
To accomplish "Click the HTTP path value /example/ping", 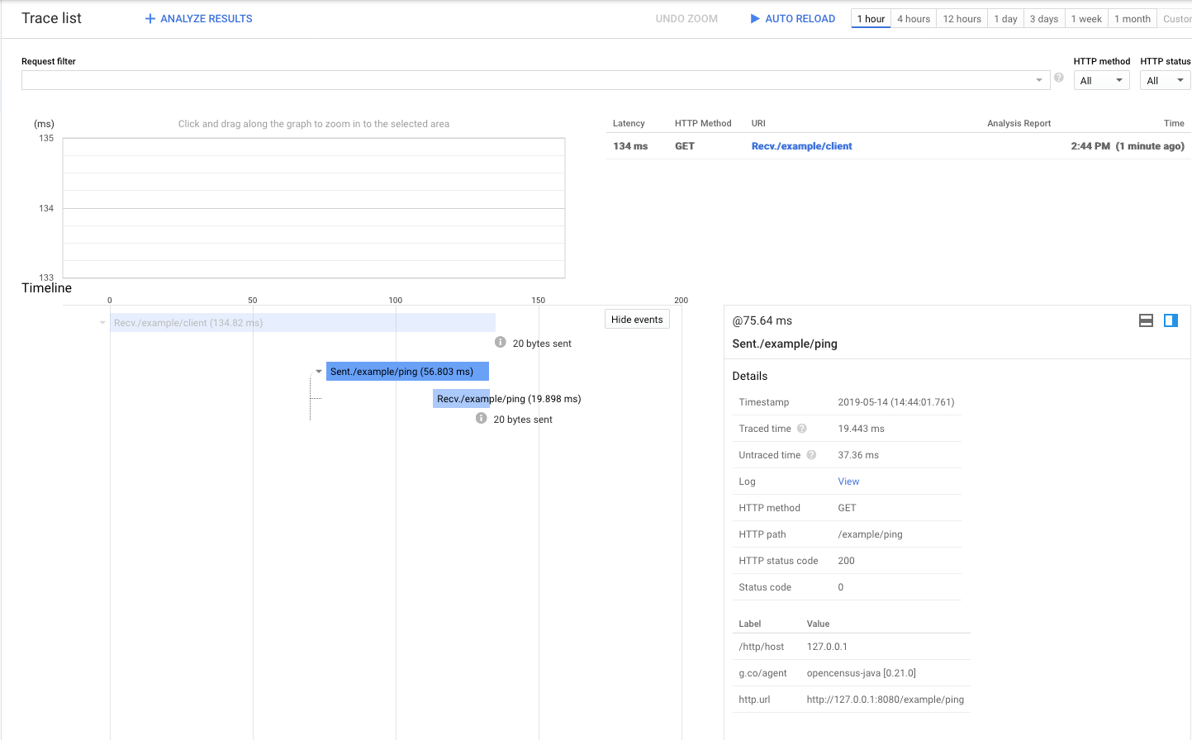I will [x=870, y=534].
